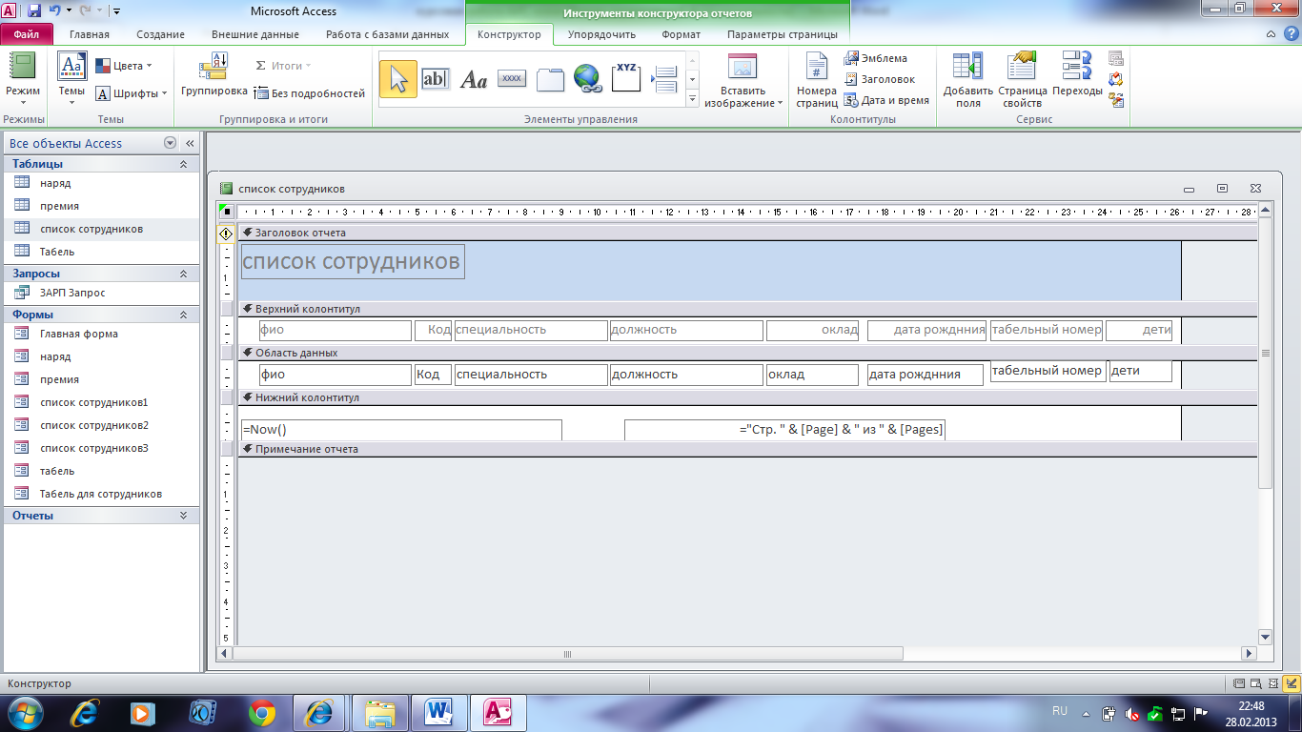Open Добавить поля field list
The image size is (1302, 732).
click(x=968, y=80)
